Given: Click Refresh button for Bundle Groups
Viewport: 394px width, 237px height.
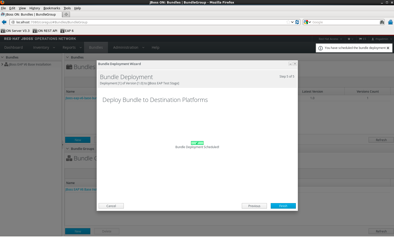Looking at the screenshot, I should click(x=381, y=231).
